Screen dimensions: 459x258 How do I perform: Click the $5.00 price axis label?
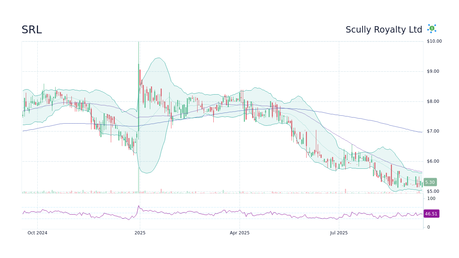(434, 191)
